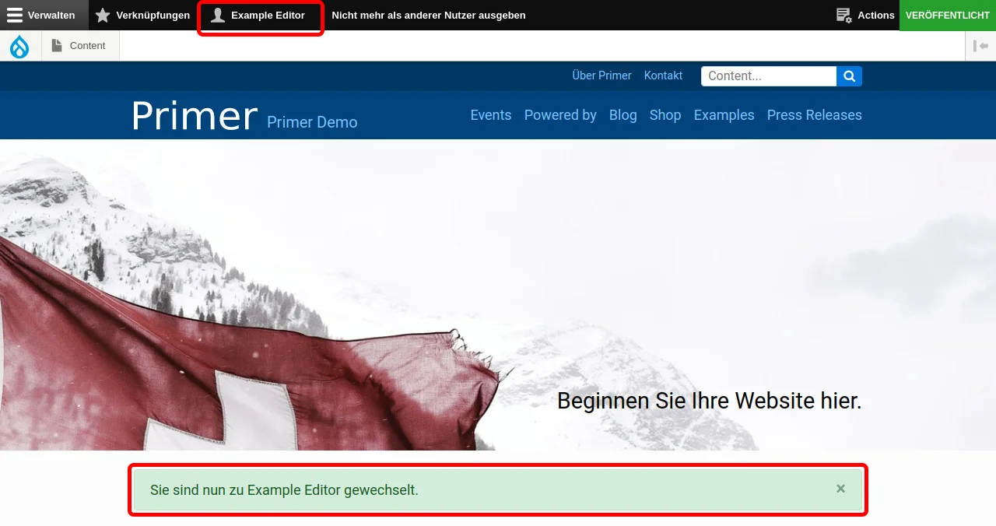Open the Press Releases page
Image resolution: width=996 pixels, height=526 pixels.
coord(815,115)
